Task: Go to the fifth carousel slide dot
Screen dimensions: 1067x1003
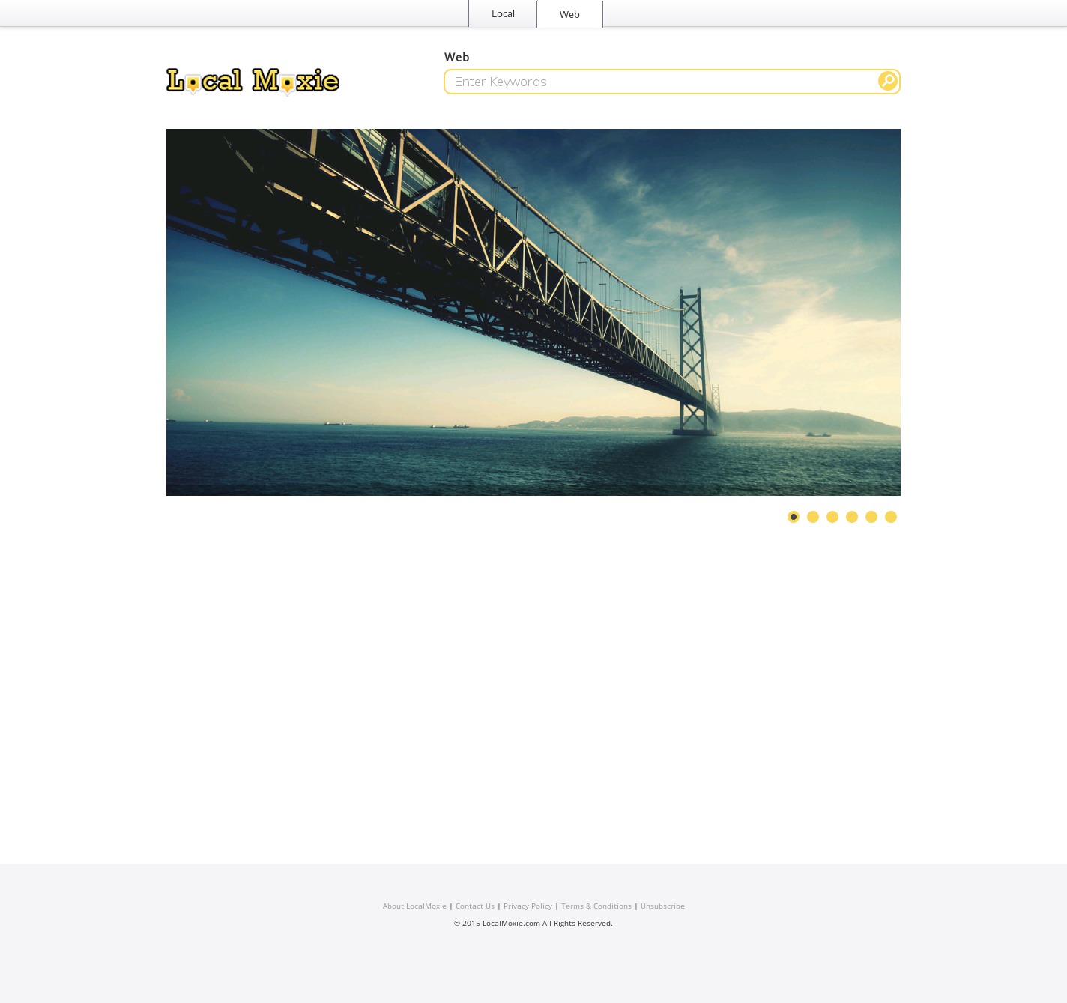Action: tap(871, 517)
